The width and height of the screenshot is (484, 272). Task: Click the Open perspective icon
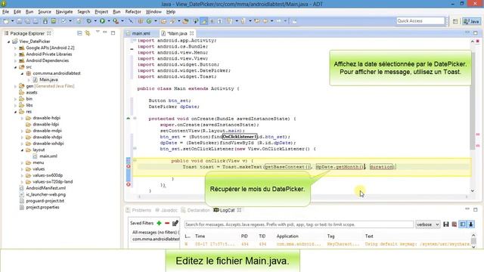pos(455,21)
